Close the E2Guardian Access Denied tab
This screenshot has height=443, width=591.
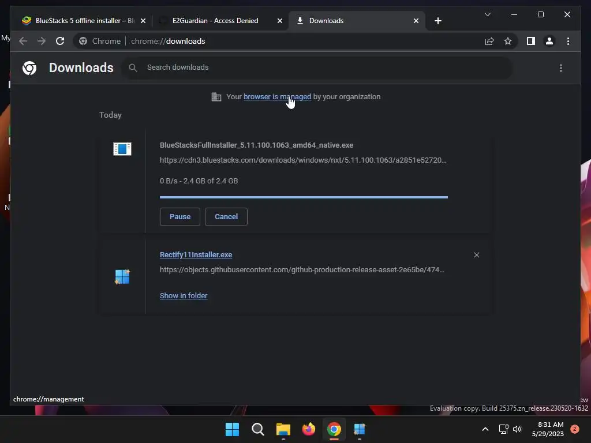click(280, 21)
